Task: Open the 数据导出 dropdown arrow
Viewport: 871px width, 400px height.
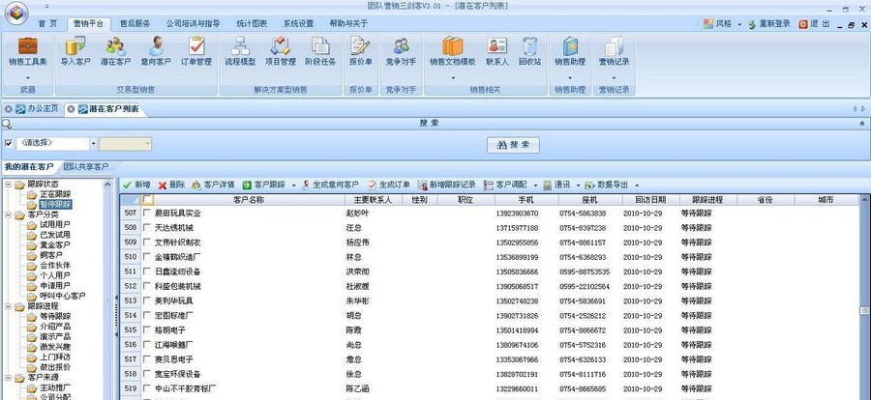Action: 637,186
